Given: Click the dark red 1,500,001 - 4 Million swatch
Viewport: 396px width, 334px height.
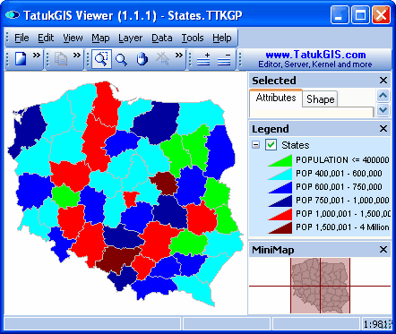Looking at the screenshot, I should point(280,227).
